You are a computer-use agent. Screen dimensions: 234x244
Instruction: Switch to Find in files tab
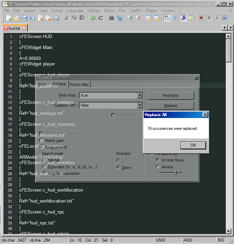click(x=79, y=85)
